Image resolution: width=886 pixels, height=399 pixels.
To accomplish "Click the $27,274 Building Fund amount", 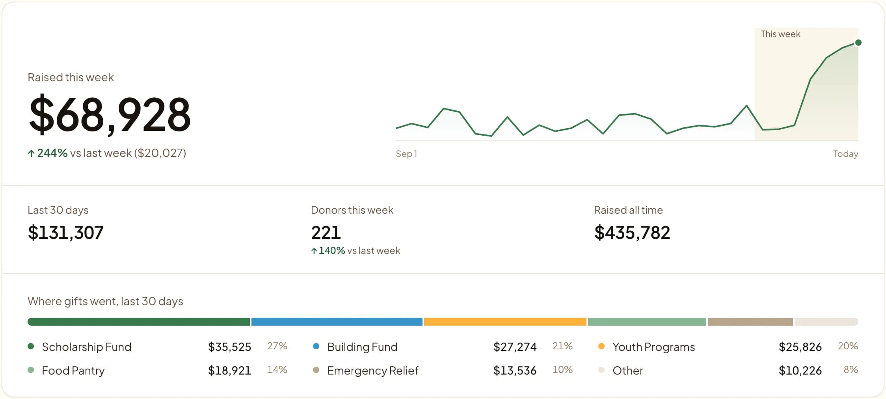I will coord(515,347).
